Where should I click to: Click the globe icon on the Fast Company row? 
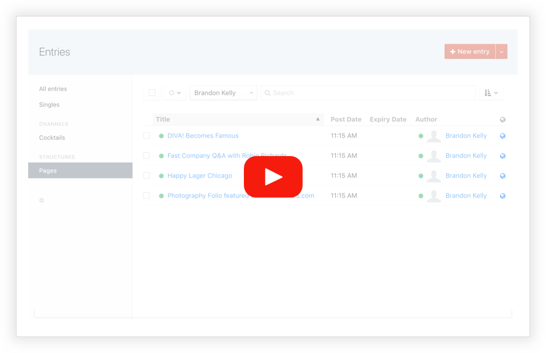pyautogui.click(x=502, y=156)
